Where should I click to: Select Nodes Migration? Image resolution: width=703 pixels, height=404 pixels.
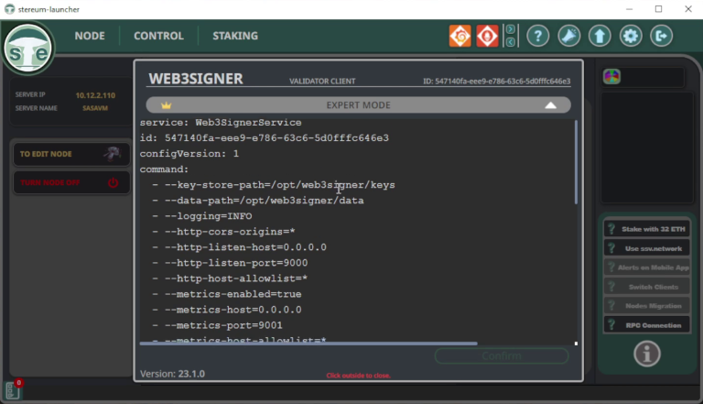646,306
